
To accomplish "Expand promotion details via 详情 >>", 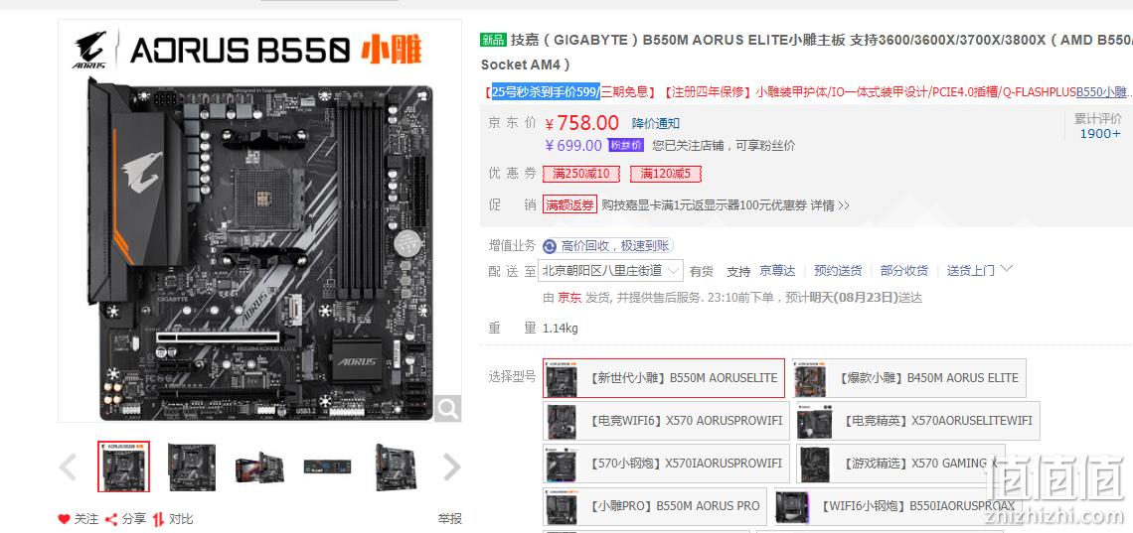I will point(830,205).
